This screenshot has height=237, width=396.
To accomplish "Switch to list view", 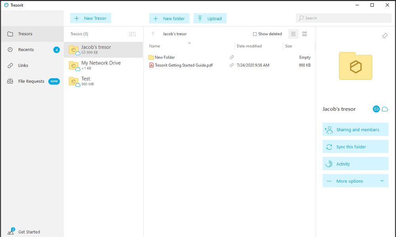I will [x=293, y=34].
